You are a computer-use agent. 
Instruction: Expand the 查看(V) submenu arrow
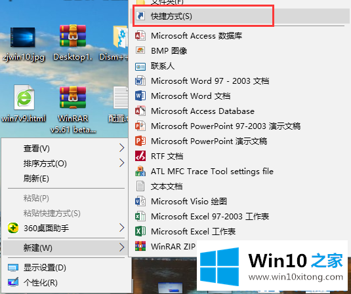122,148
